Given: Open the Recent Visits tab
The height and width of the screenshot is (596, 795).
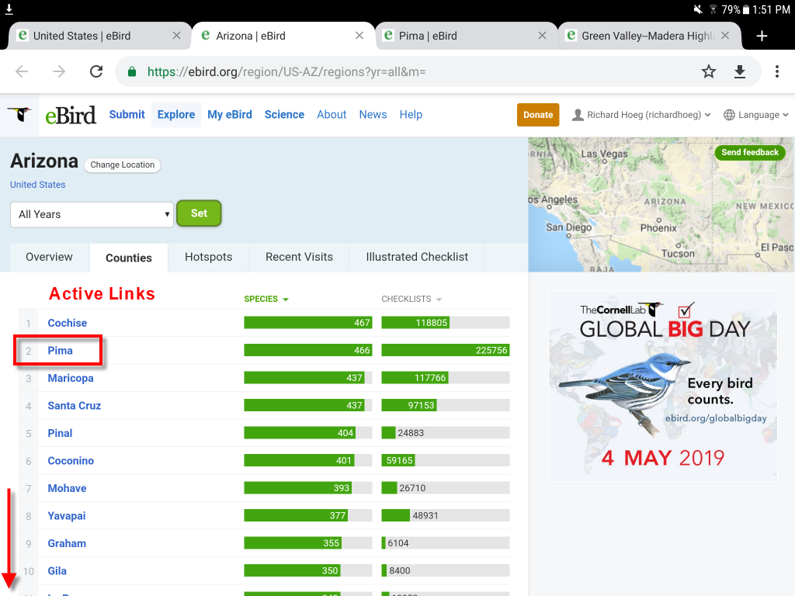Looking at the screenshot, I should coord(299,257).
